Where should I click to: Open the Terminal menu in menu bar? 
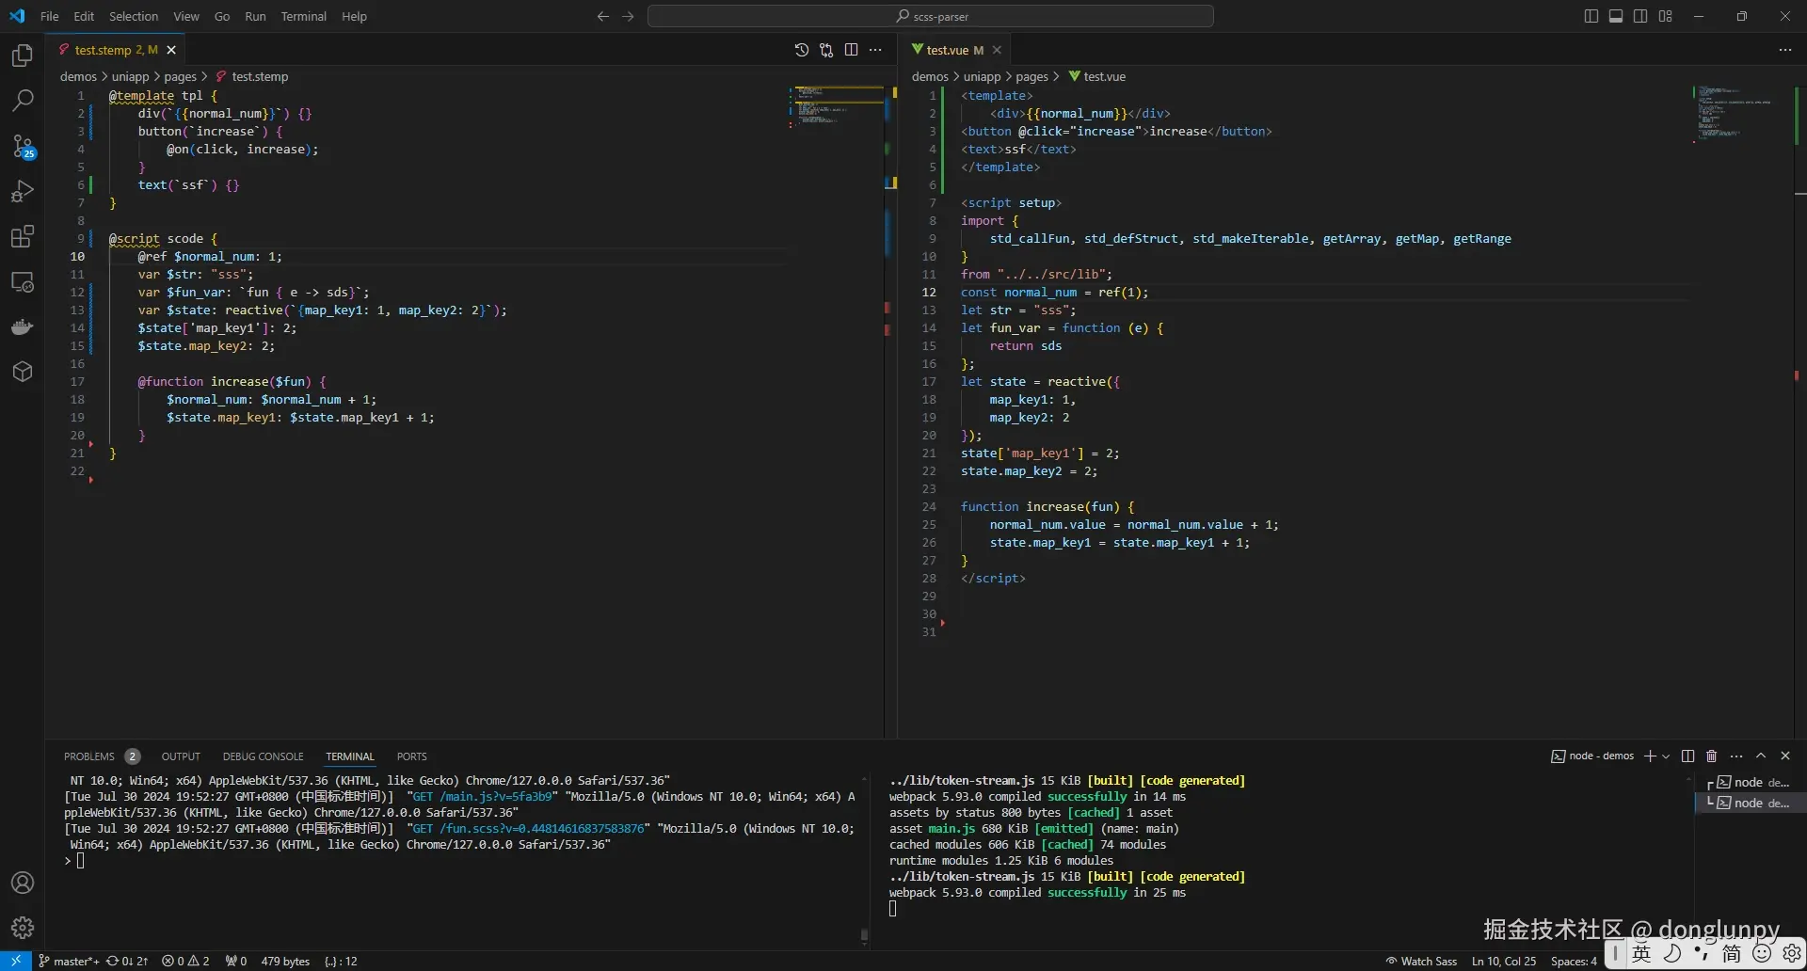coord(303,16)
